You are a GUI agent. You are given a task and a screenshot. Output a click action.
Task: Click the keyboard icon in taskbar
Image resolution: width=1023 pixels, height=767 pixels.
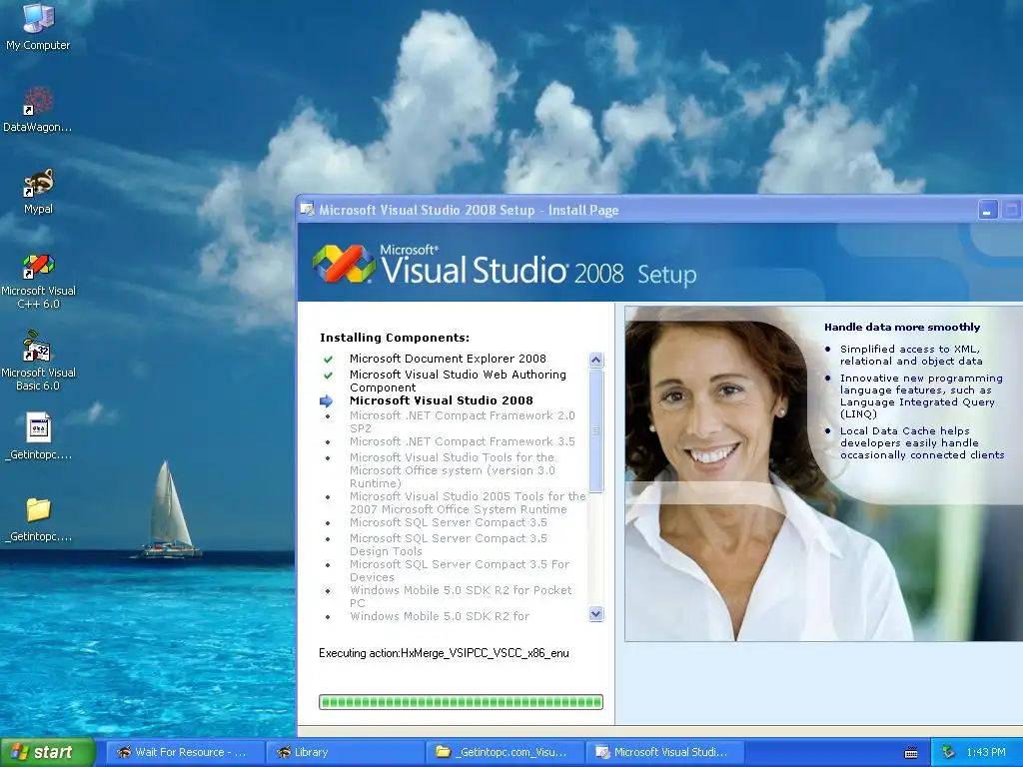(x=911, y=753)
